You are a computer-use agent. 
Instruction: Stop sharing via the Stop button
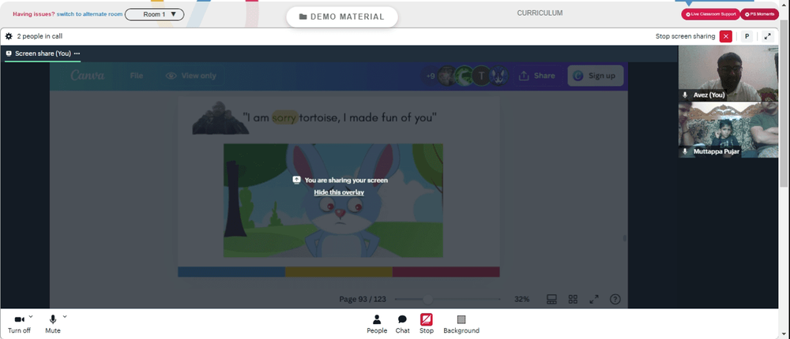coord(427,324)
